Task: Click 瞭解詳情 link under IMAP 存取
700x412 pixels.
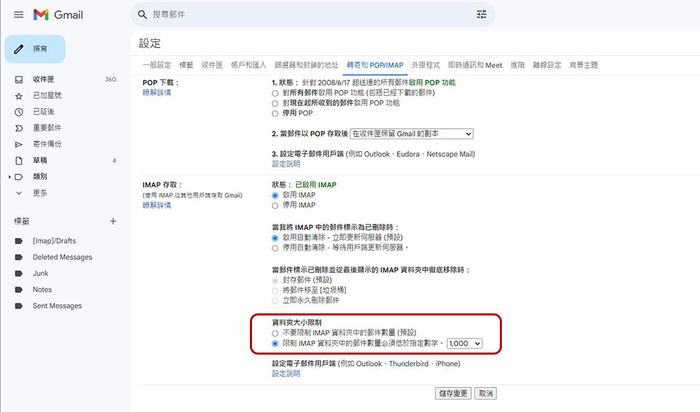Action: point(157,206)
